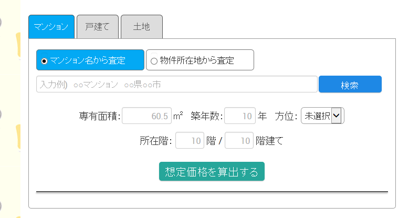
Task: Click the 築年数 building age input
Action: (x=240, y=116)
